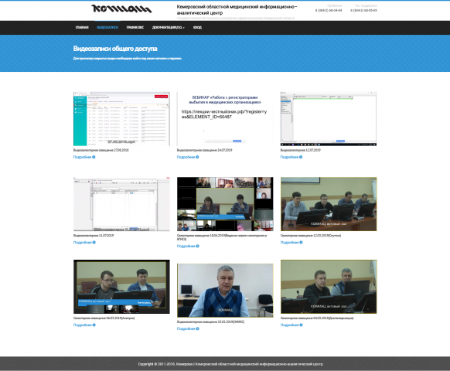Expand the ДОКУМЕНТАЦИЯ/П.О. dropdown menu

(x=169, y=28)
